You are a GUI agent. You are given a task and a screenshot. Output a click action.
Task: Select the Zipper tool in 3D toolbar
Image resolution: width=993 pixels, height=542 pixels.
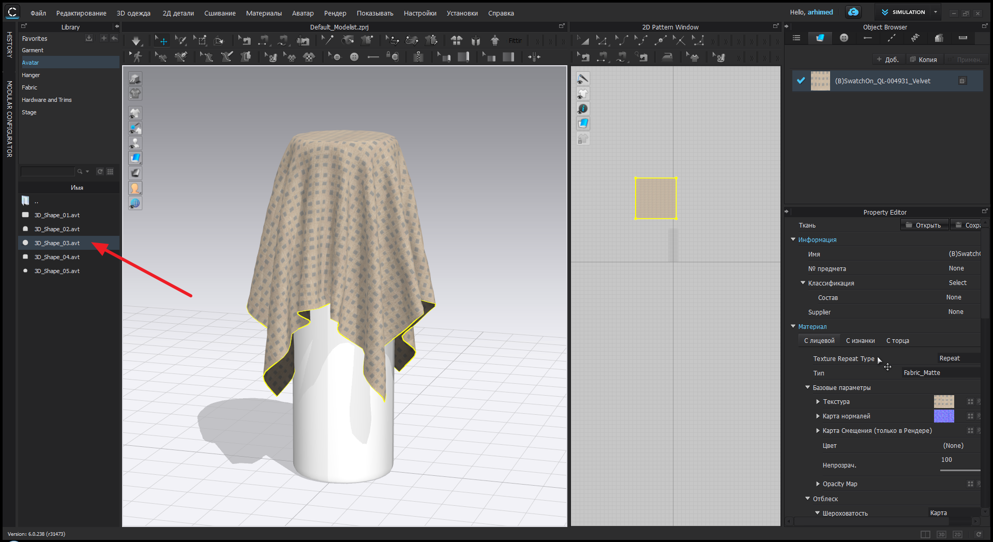(x=418, y=57)
